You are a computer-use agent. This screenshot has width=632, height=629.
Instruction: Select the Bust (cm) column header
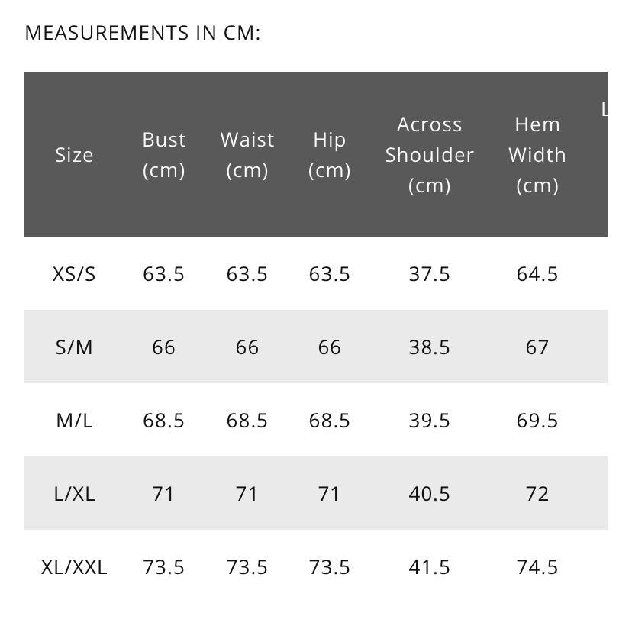(164, 155)
